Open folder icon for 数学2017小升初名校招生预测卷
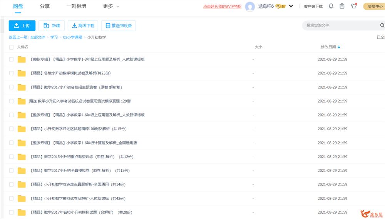Viewport: 385px width, 219px height. [22, 87]
